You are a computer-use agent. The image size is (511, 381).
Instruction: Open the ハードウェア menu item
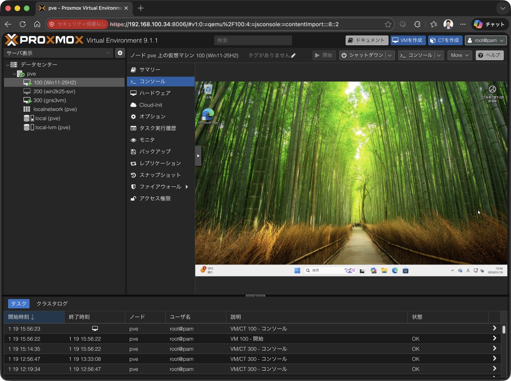[155, 93]
